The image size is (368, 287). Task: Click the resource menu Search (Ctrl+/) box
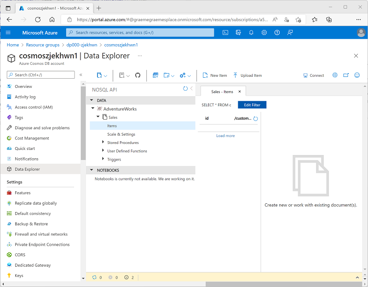coord(41,75)
